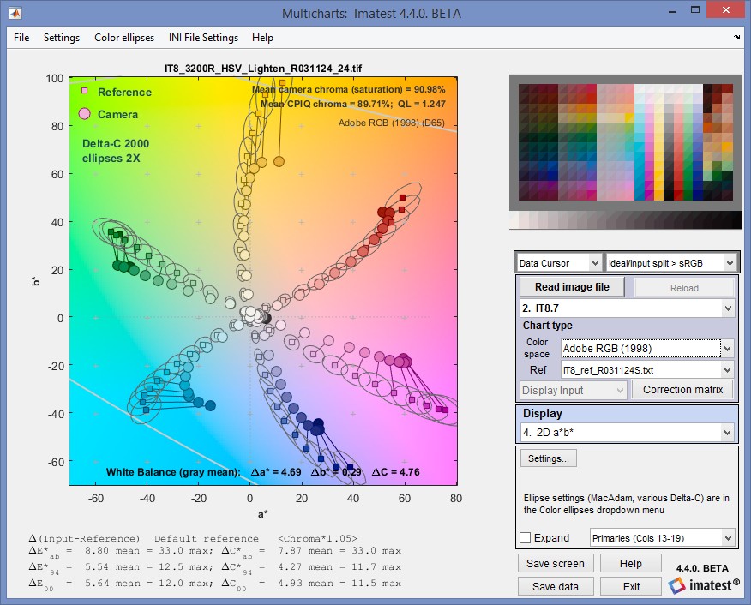Image resolution: width=751 pixels, height=605 pixels.
Task: Click the Reload button
Action: (684, 288)
